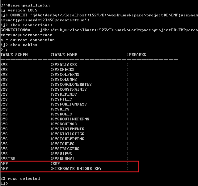Click the SYSVIEWS table name
Image resolution: width=198 pixels, height=186 pixels.
(x=62, y=154)
